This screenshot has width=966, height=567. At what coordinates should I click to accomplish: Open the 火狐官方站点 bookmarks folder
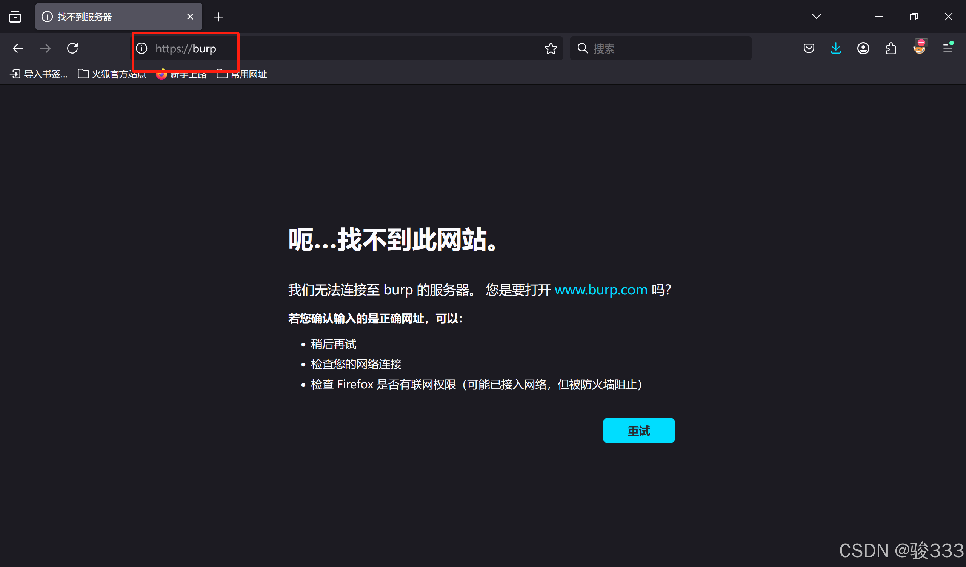point(112,74)
